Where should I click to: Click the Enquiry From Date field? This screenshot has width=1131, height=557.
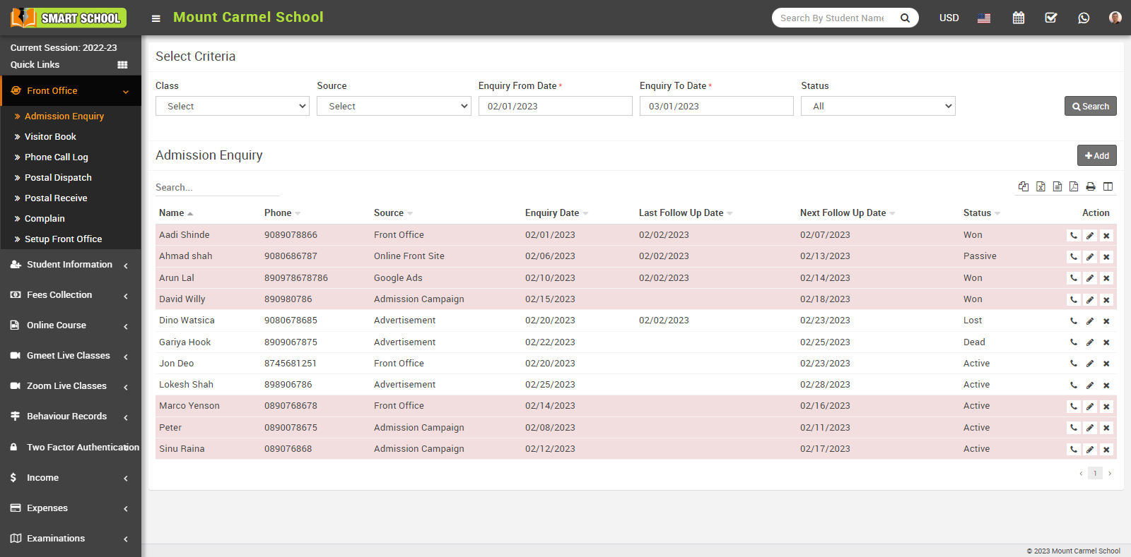(x=555, y=106)
